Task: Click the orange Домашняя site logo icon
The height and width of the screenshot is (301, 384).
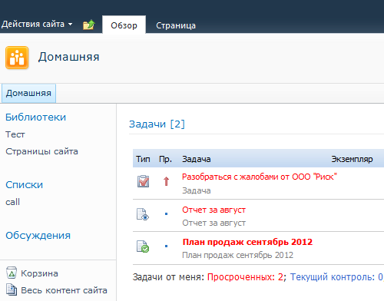Action: [17, 58]
